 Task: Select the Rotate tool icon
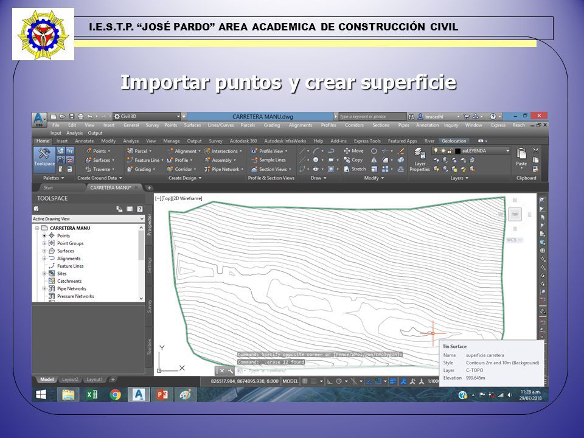374,151
